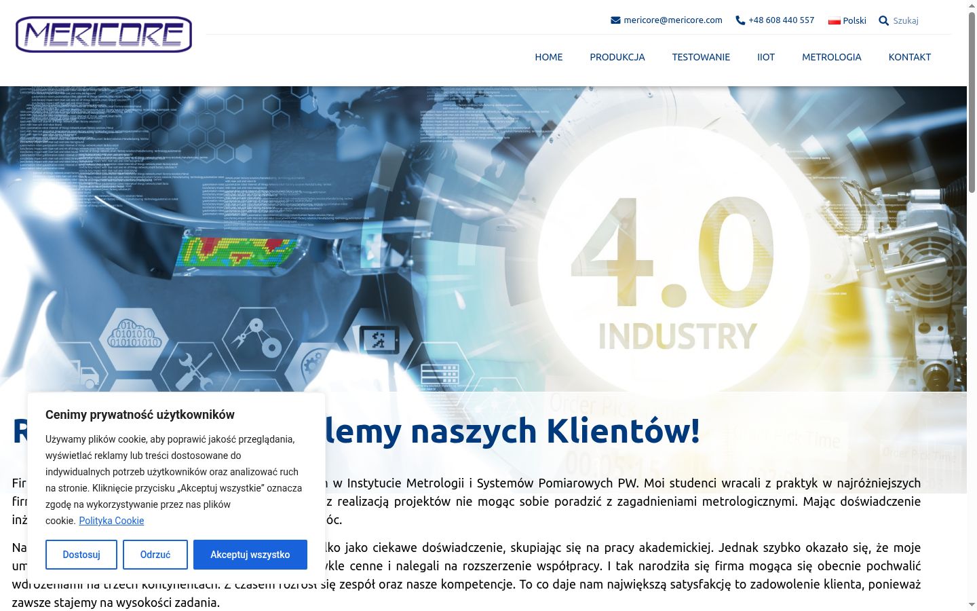977x611 pixels.
Task: Click the Cenimy prywatność użytkowników heading
Action: click(x=140, y=415)
